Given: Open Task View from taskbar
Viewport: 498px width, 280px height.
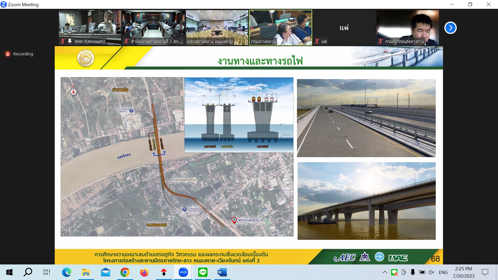Looking at the screenshot, I should click(x=47, y=272).
